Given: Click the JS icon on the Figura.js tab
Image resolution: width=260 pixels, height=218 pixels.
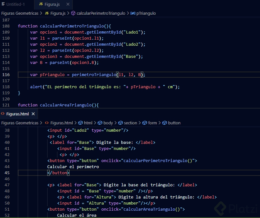Looking at the screenshot, I should (x=41, y=4).
